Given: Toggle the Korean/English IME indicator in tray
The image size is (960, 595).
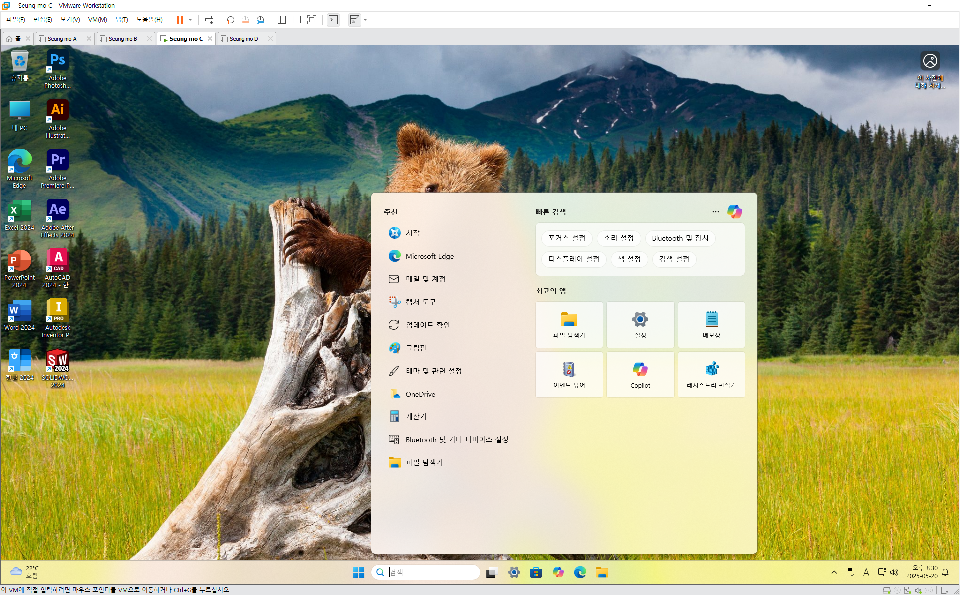Looking at the screenshot, I should 866,572.
